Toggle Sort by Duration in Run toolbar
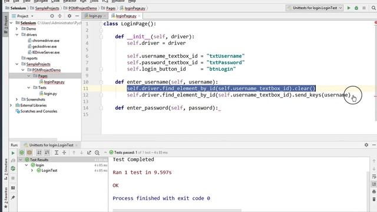 tap(47, 153)
